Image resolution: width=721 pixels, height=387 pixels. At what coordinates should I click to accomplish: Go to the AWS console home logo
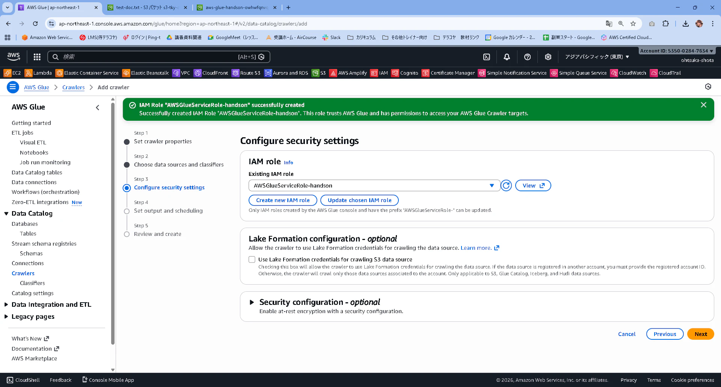[14, 57]
